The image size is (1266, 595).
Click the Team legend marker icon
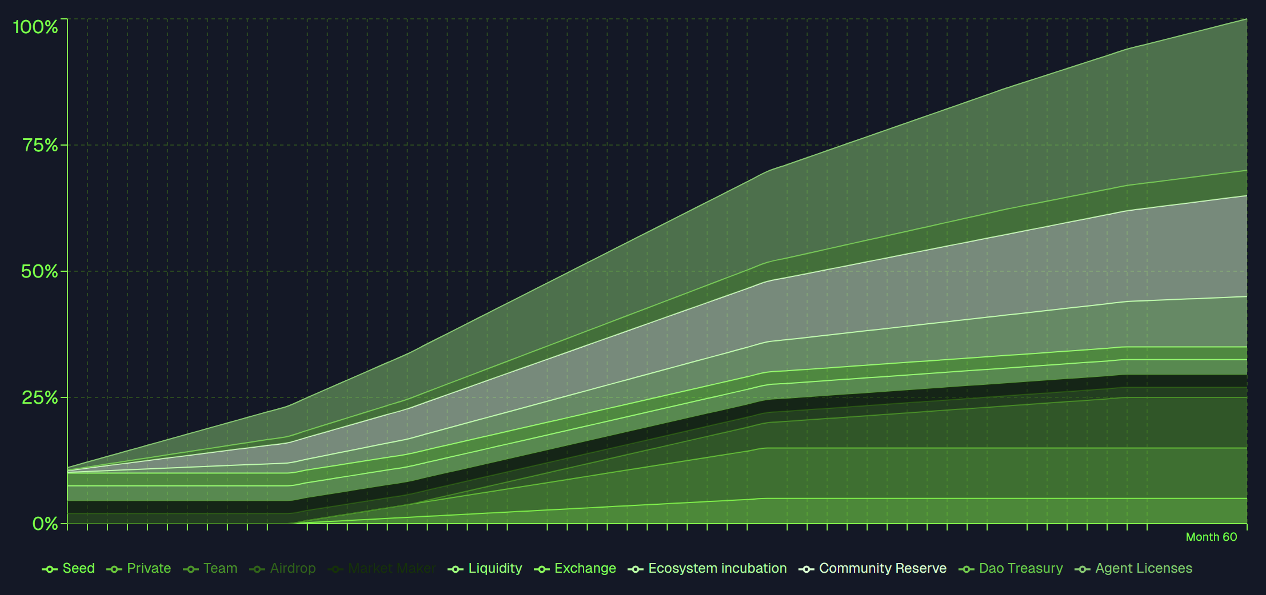pos(191,569)
